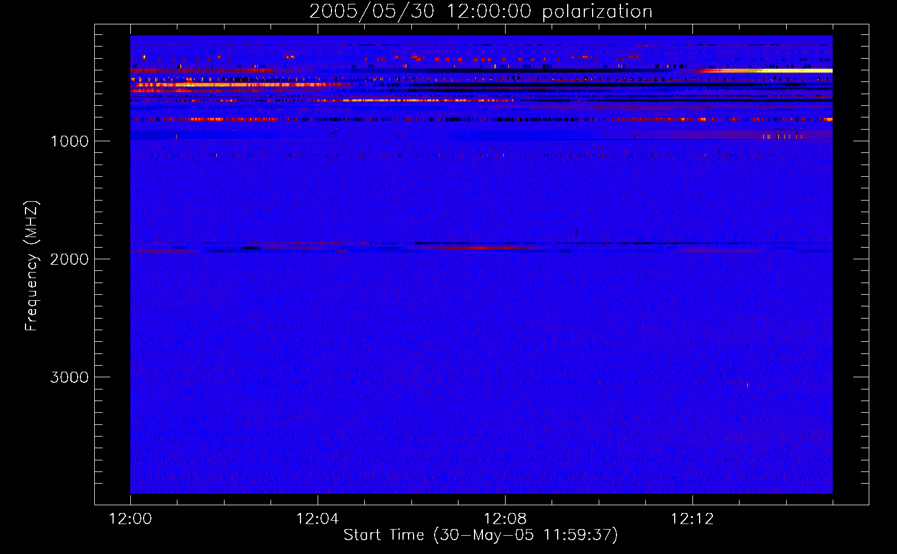Click the 12:12 time tick label
The width and height of the screenshot is (897, 554).
pyautogui.click(x=692, y=519)
